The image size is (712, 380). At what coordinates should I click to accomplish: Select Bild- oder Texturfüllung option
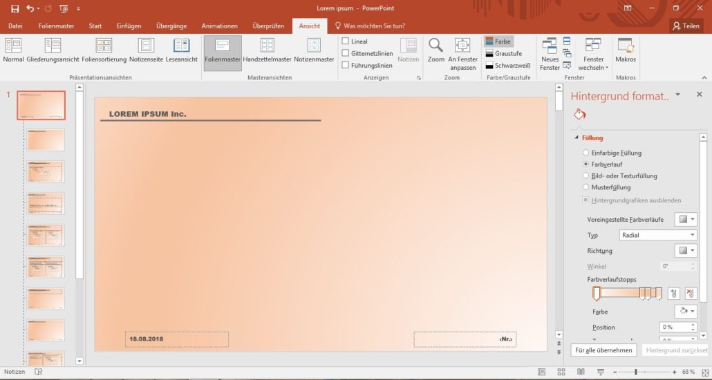point(585,175)
